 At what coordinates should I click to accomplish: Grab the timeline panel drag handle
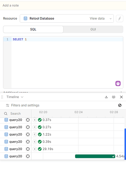(x=2, y=97)
